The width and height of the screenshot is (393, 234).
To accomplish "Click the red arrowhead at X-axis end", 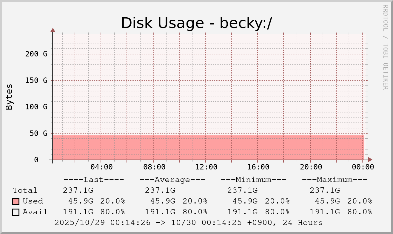I will (370, 160).
